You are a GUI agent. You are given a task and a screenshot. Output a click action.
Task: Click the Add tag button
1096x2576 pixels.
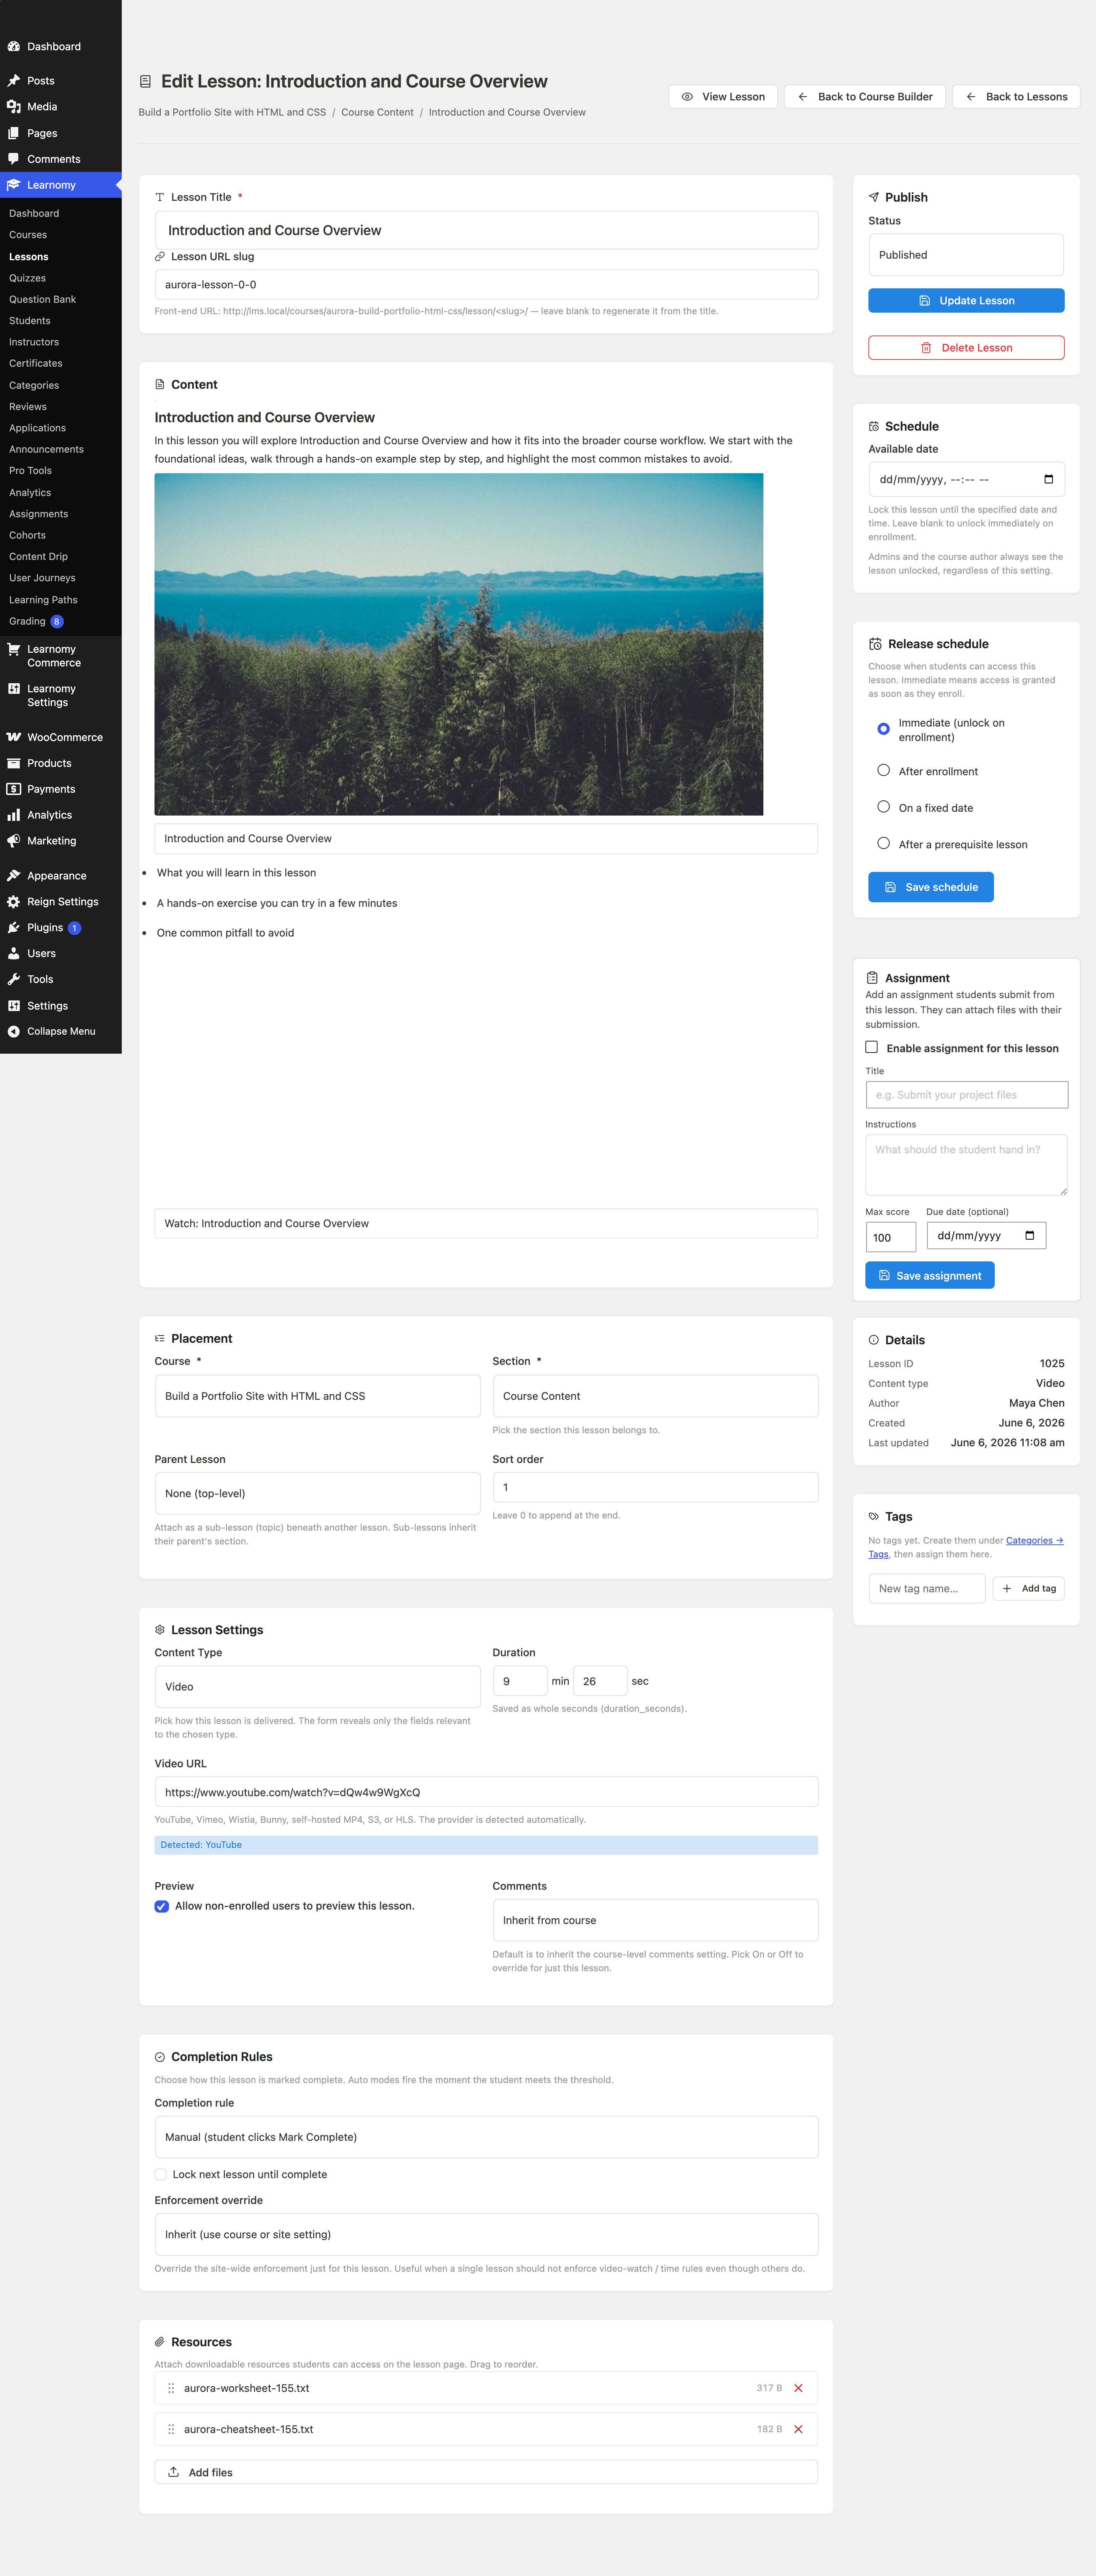[1028, 1588]
